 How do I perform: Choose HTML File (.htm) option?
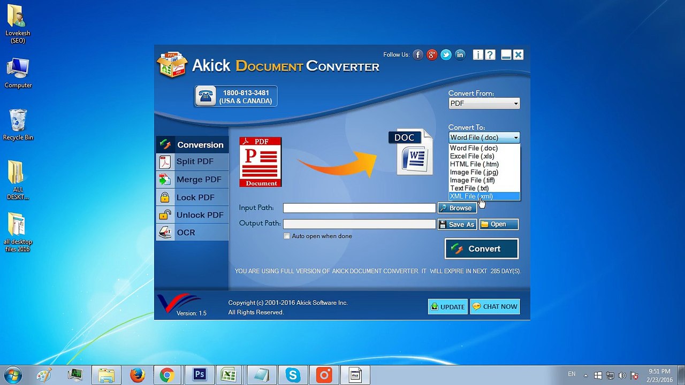click(x=484, y=164)
